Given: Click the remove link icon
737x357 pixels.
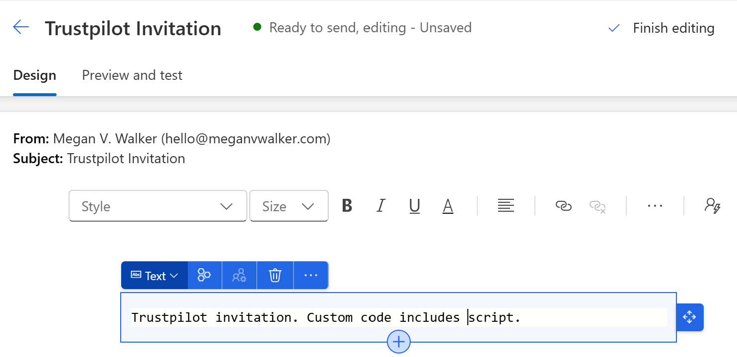Looking at the screenshot, I should coord(597,206).
